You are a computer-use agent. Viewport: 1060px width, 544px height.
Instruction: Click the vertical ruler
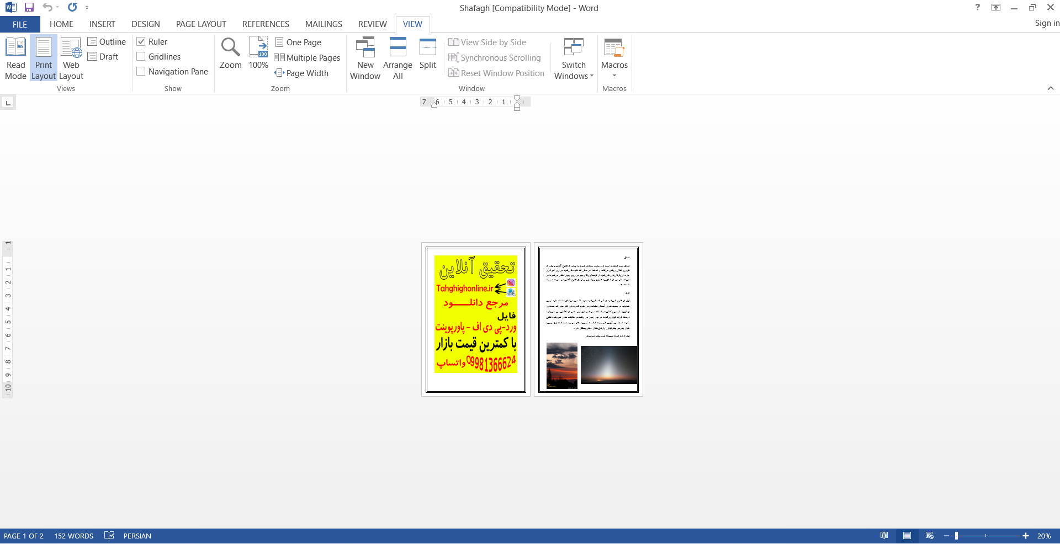pos(8,319)
